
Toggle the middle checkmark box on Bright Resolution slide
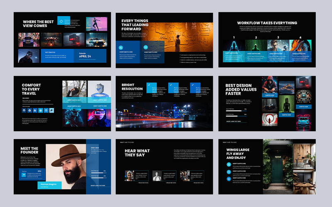(171, 85)
